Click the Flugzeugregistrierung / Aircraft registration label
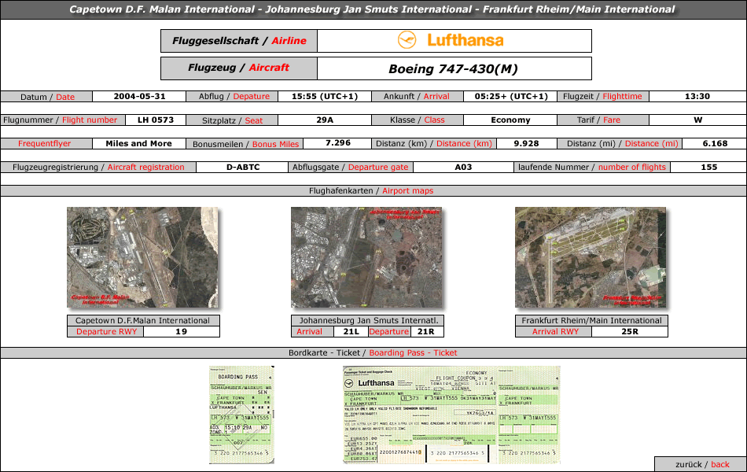The width and height of the screenshot is (747, 472). tap(98, 168)
